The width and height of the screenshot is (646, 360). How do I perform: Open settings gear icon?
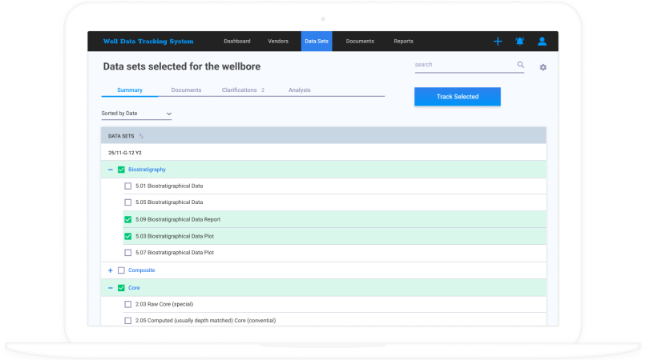click(543, 67)
